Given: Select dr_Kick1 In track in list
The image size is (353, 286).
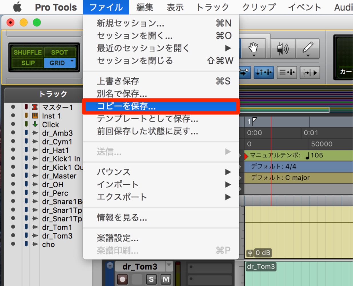Looking at the screenshot, I should 61,159.
